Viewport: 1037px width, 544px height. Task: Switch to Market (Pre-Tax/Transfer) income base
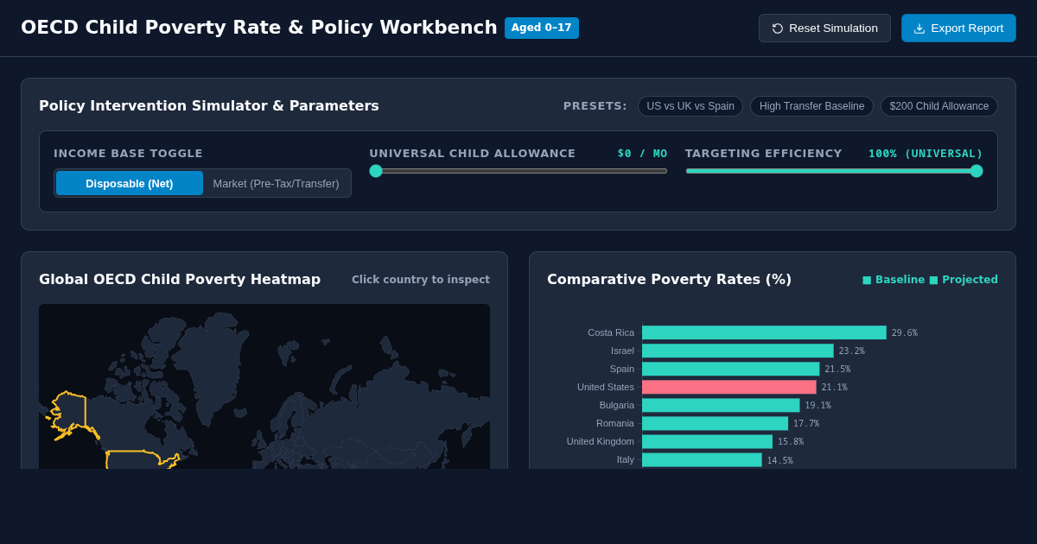(x=276, y=183)
